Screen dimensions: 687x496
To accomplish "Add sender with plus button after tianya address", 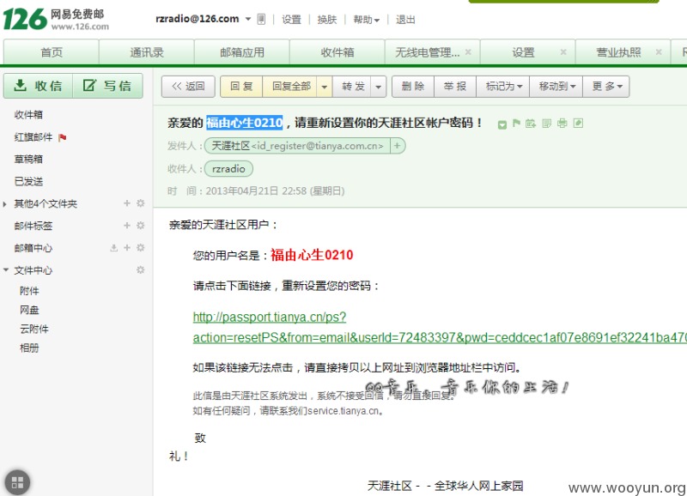I will click(x=397, y=146).
